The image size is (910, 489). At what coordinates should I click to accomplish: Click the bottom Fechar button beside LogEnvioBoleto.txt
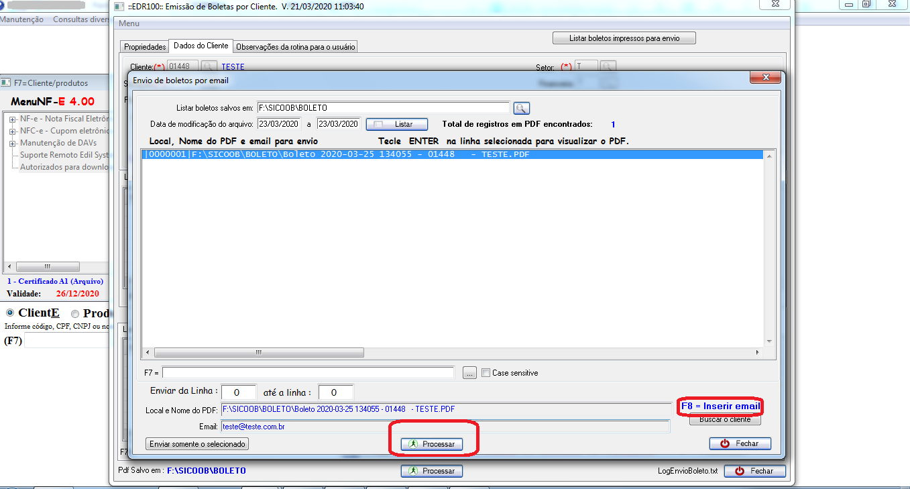(754, 471)
